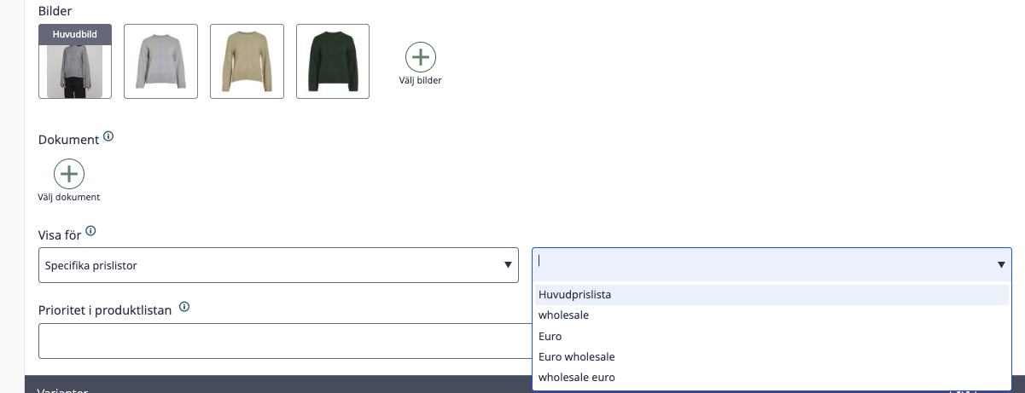Image resolution: width=1025 pixels, height=393 pixels.
Task: Select the beige sweater thumbnail
Action: click(x=247, y=61)
